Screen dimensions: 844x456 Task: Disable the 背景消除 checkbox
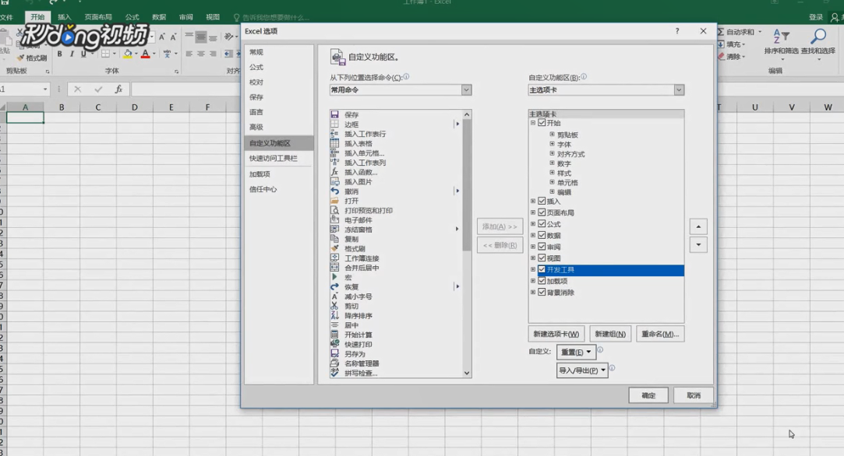tap(542, 292)
